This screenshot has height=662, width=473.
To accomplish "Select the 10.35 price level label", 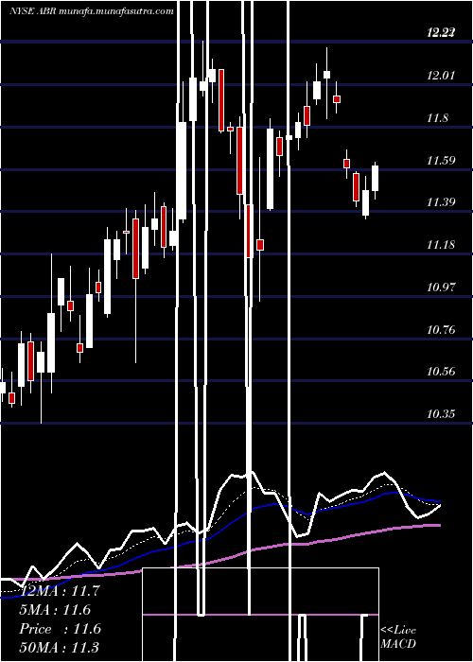I will (441, 414).
